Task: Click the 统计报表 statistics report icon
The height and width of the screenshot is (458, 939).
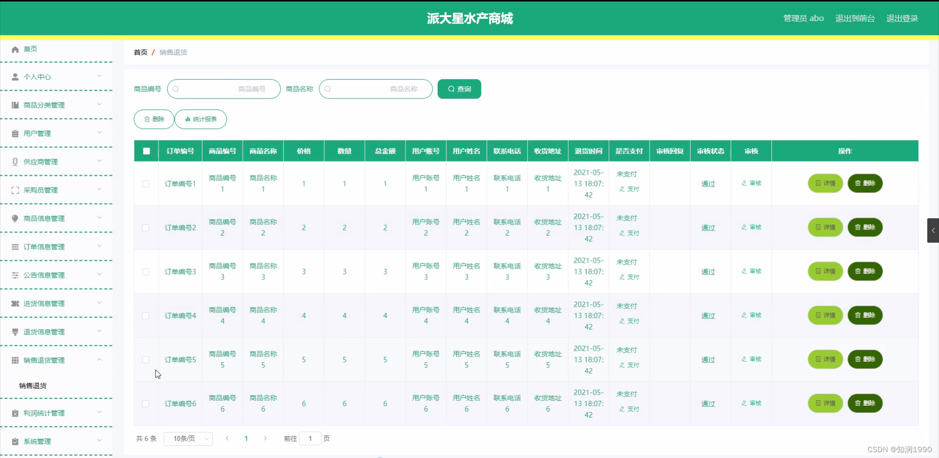Action: click(x=187, y=119)
